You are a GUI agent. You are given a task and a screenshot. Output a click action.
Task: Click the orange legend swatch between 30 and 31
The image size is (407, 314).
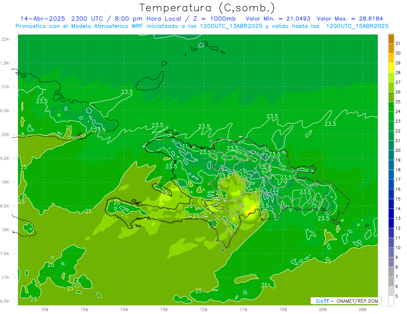point(391,48)
